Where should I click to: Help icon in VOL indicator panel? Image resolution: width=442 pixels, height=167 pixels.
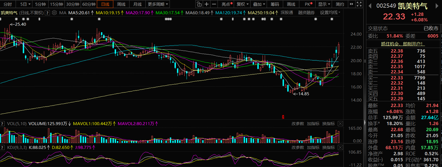click(x=3, y=124)
